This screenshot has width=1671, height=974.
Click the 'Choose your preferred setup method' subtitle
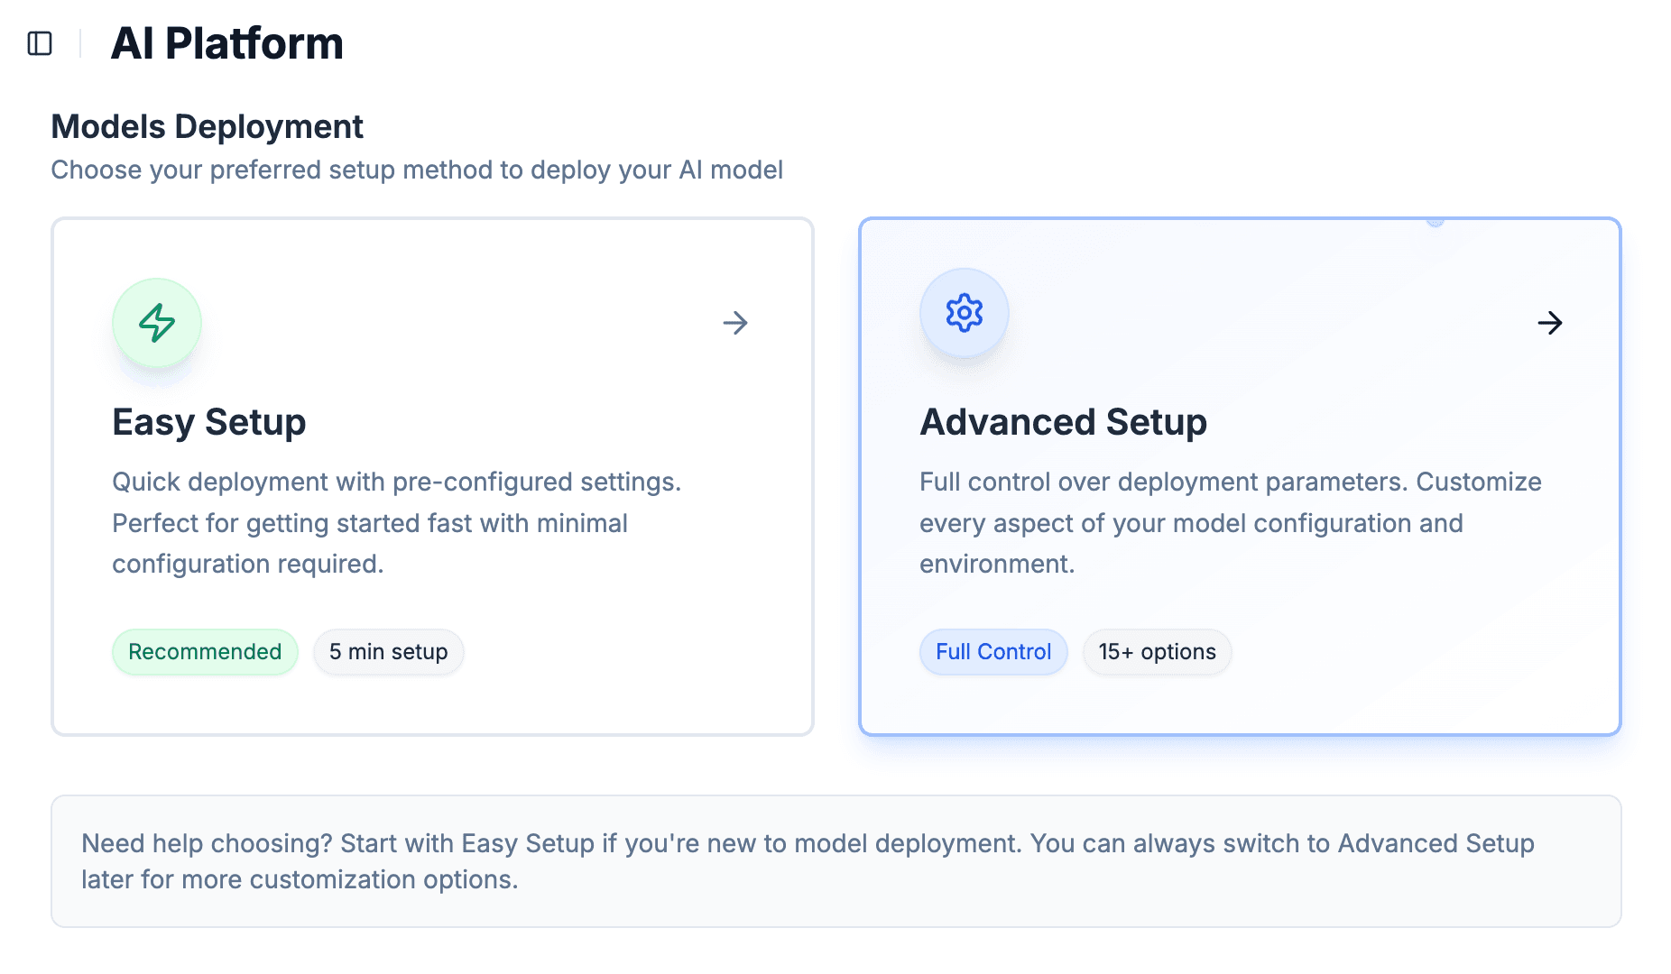pyautogui.click(x=417, y=170)
